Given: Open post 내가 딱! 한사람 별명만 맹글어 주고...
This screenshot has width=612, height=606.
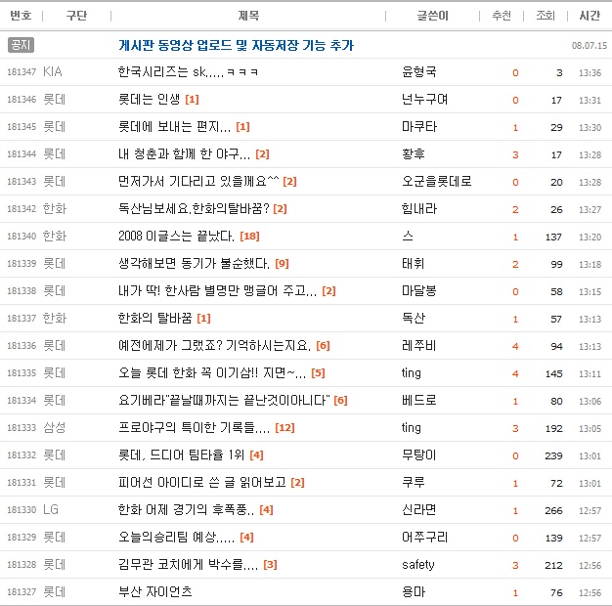Looking at the screenshot, I should tap(217, 290).
